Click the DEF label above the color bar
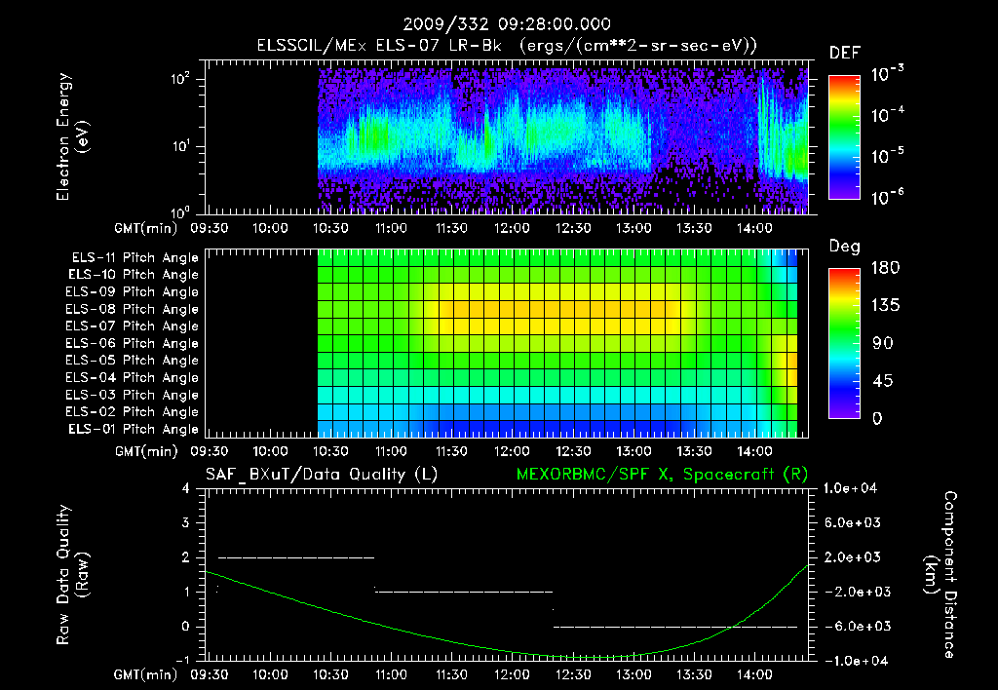The image size is (998, 690). (845, 54)
